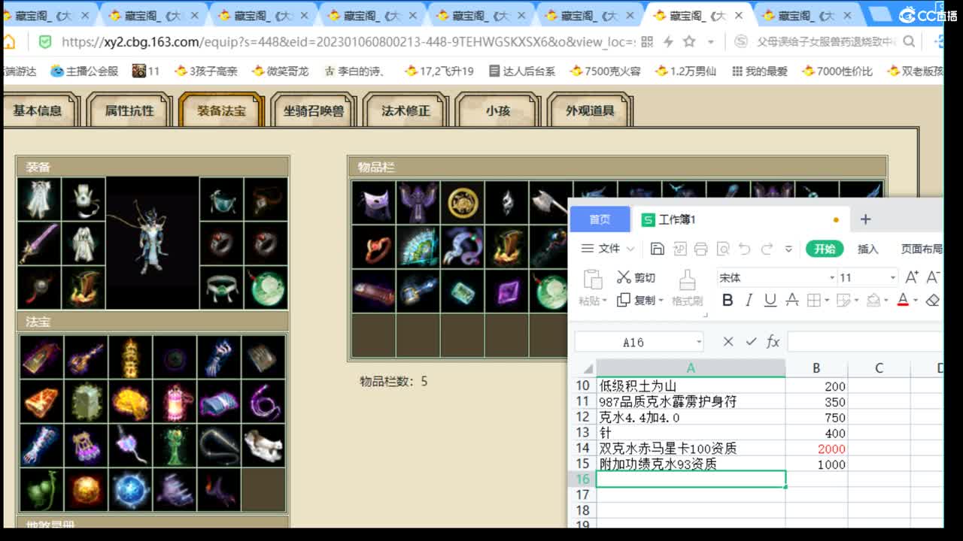Click the browser bookmark star icon
This screenshot has width=963, height=541.
(688, 42)
